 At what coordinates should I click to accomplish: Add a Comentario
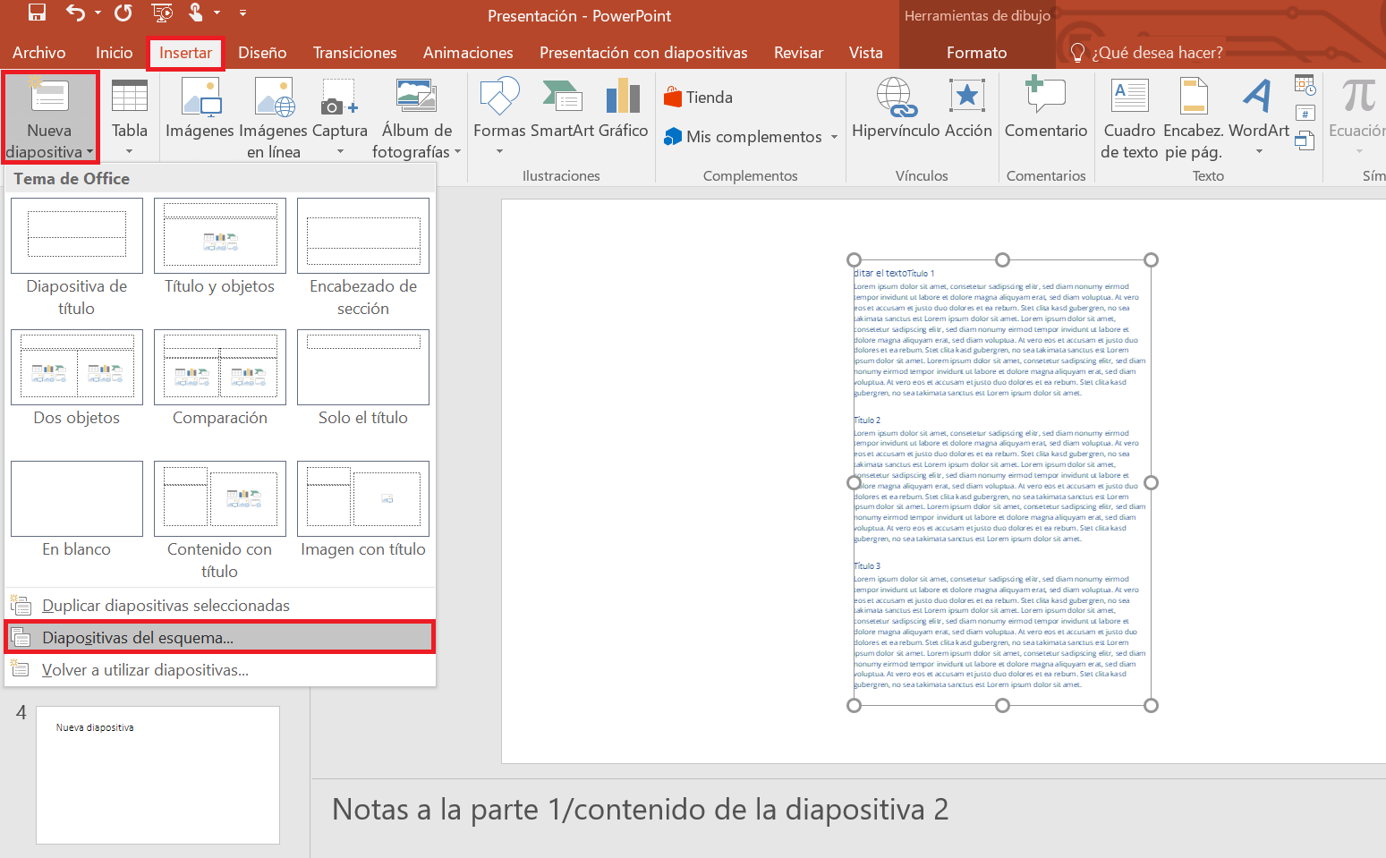point(1046,107)
